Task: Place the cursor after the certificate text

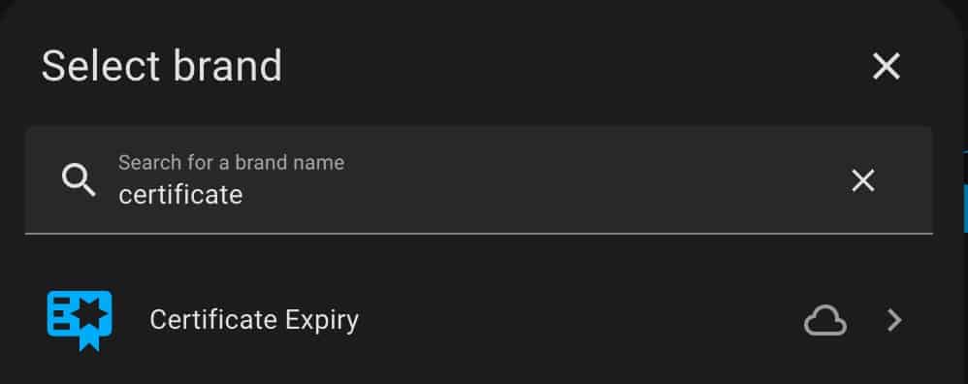Action: 244,195
